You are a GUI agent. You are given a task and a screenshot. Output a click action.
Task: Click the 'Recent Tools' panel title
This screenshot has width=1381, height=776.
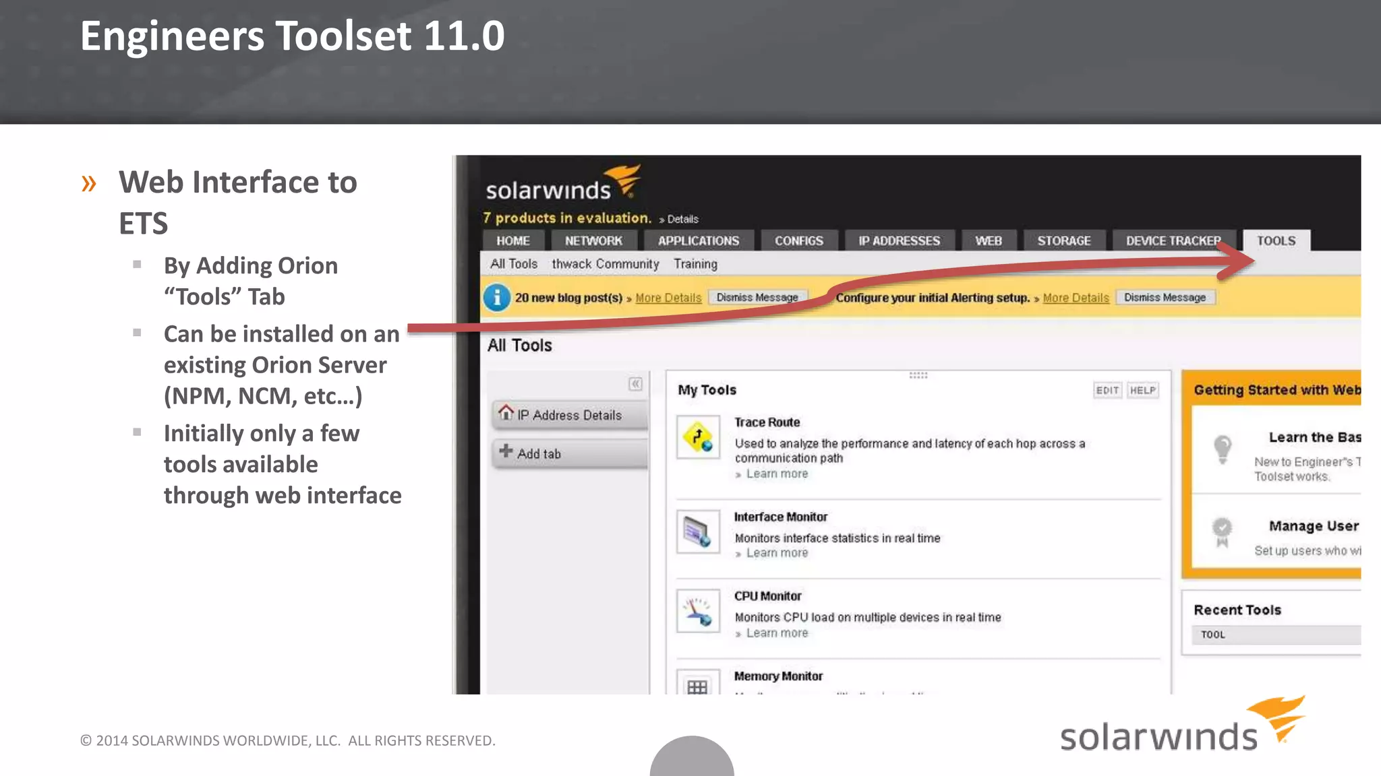tap(1237, 610)
